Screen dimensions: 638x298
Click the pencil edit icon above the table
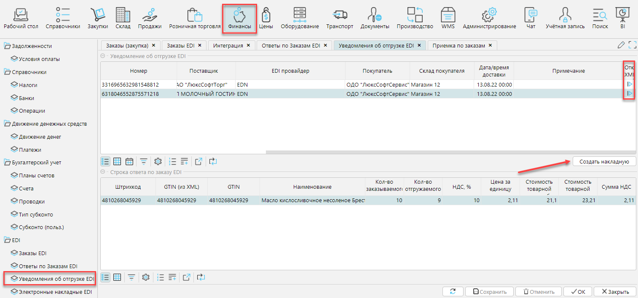[621, 45]
